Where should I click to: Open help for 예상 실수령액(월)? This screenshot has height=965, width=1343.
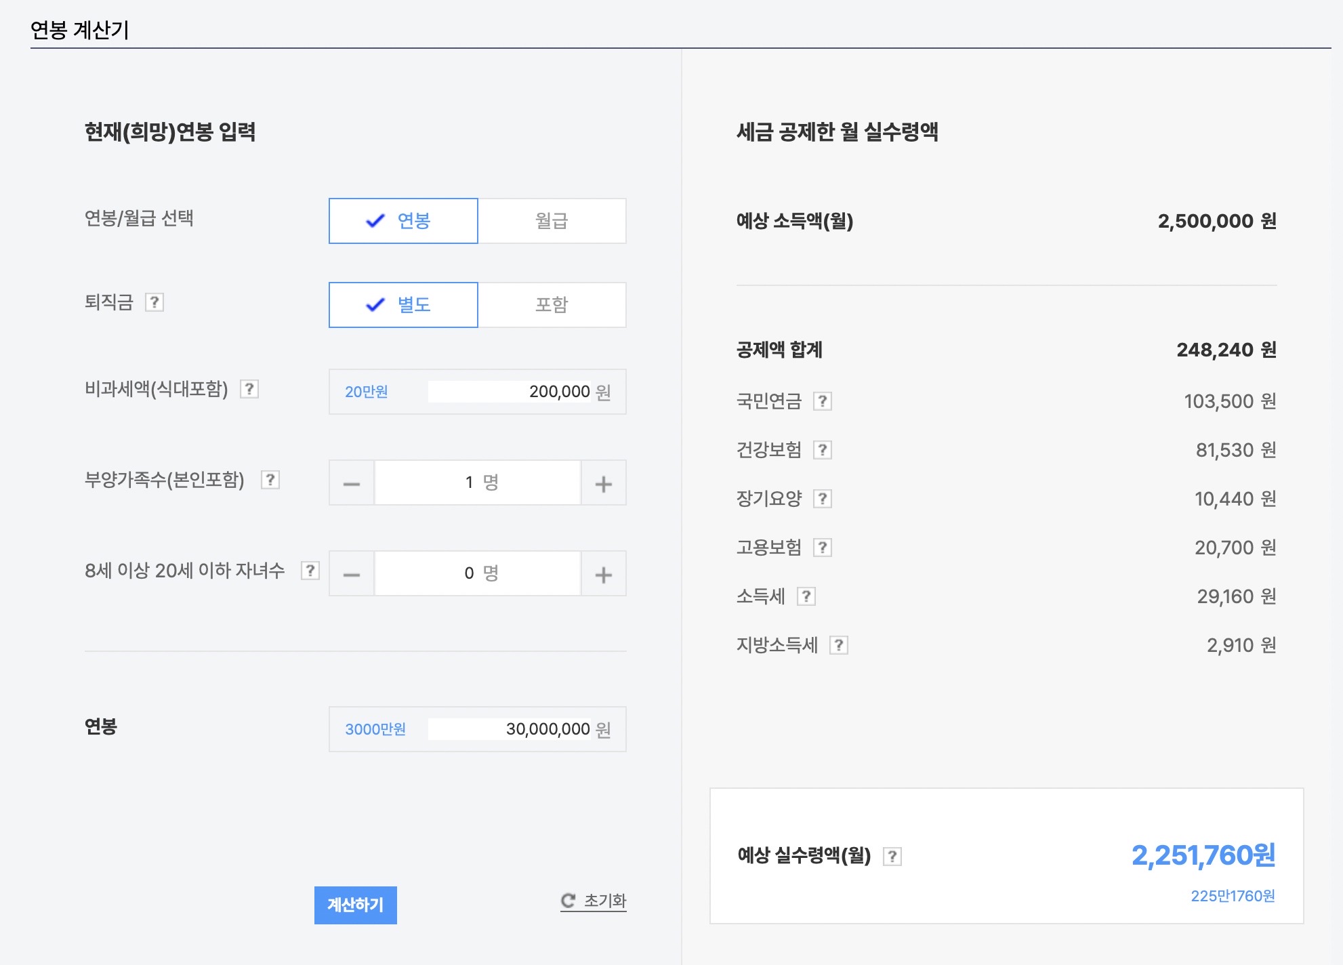point(892,857)
